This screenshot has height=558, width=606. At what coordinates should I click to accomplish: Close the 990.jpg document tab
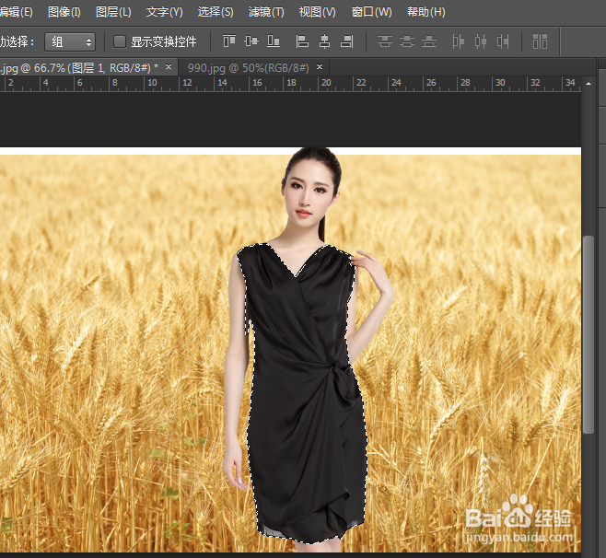click(x=320, y=67)
